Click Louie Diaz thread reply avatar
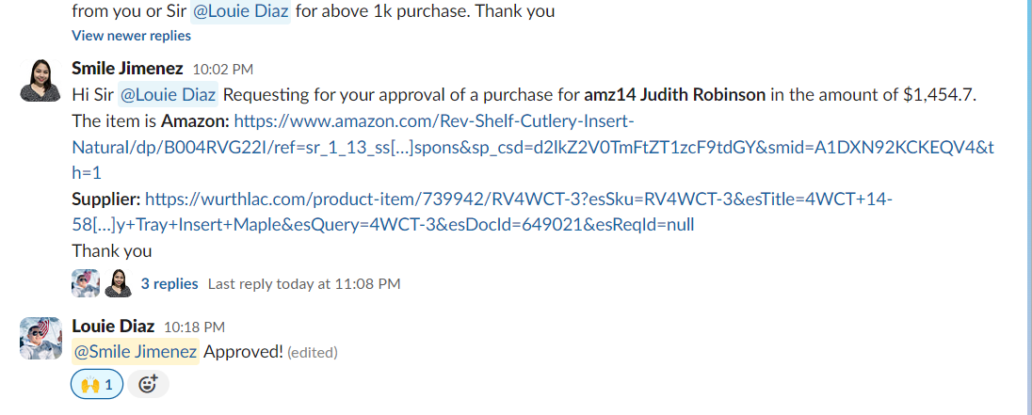Image resolution: width=1032 pixels, height=415 pixels. pyautogui.click(x=86, y=283)
